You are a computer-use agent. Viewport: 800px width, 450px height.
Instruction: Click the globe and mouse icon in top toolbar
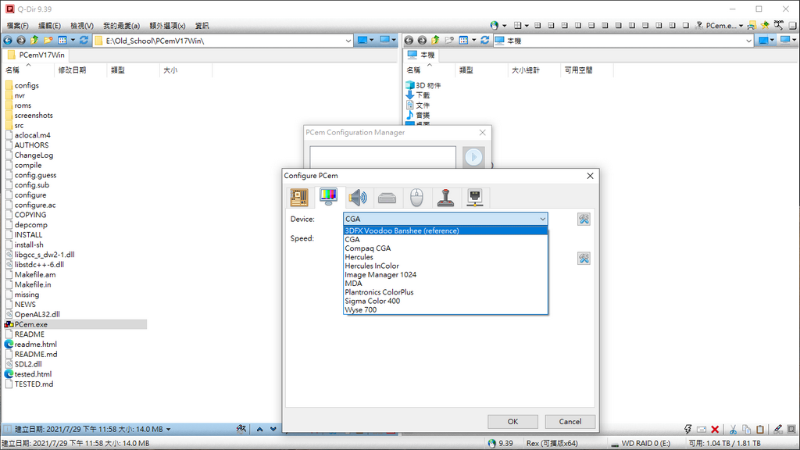click(494, 25)
